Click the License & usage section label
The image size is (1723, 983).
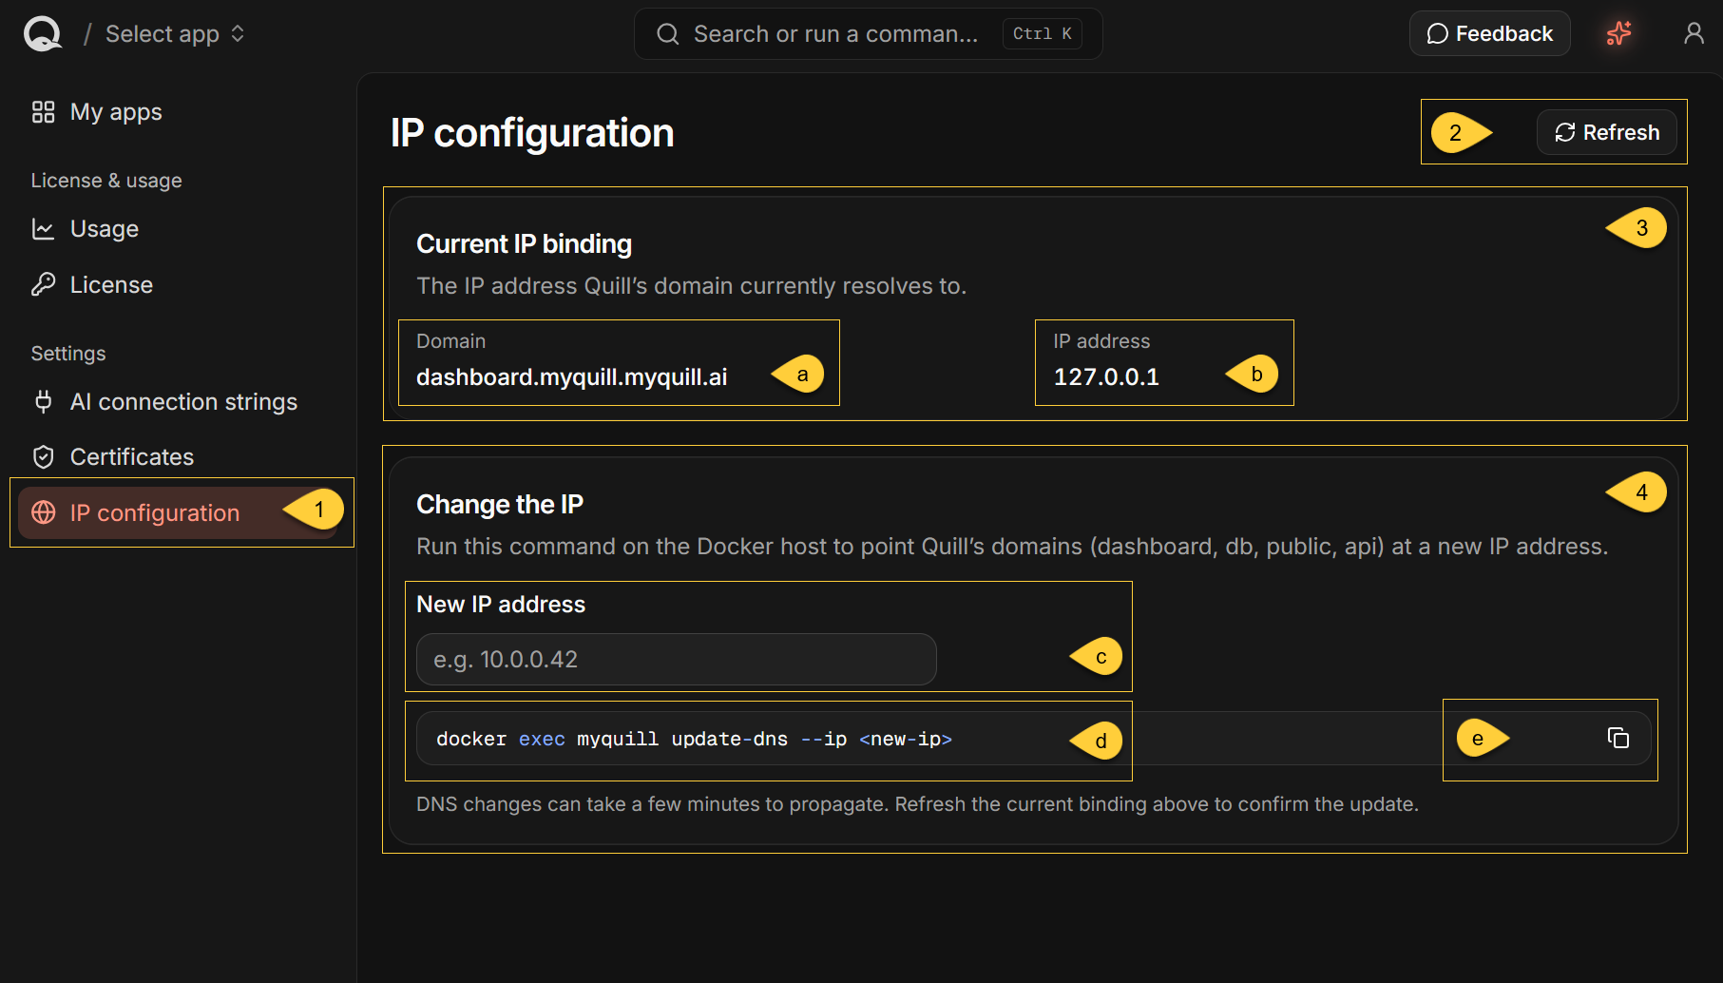tap(106, 181)
